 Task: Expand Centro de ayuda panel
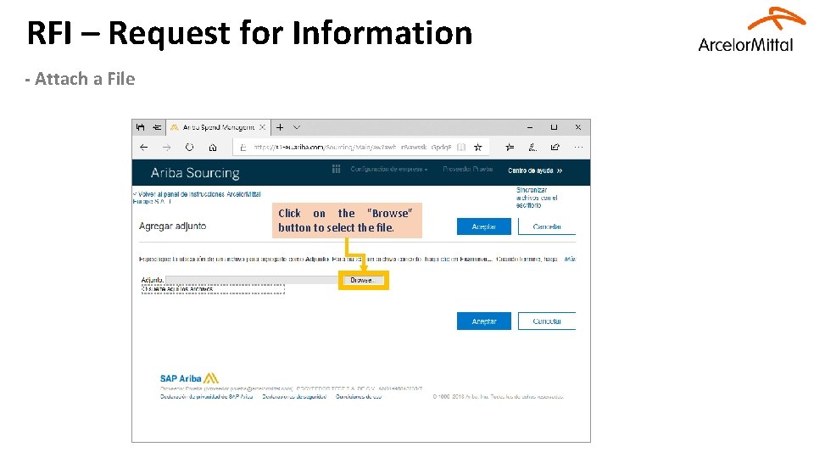(x=535, y=170)
